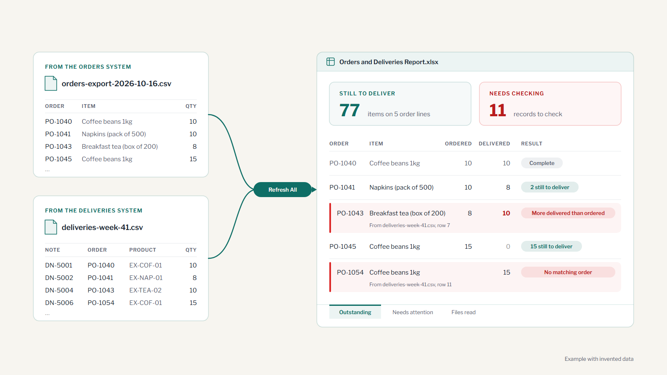Click PO-1054 in the report table

coord(350,272)
